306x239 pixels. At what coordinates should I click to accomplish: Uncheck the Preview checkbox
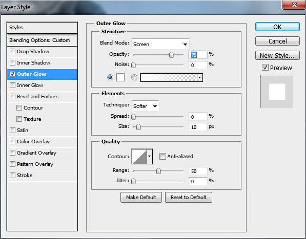tap(265, 68)
